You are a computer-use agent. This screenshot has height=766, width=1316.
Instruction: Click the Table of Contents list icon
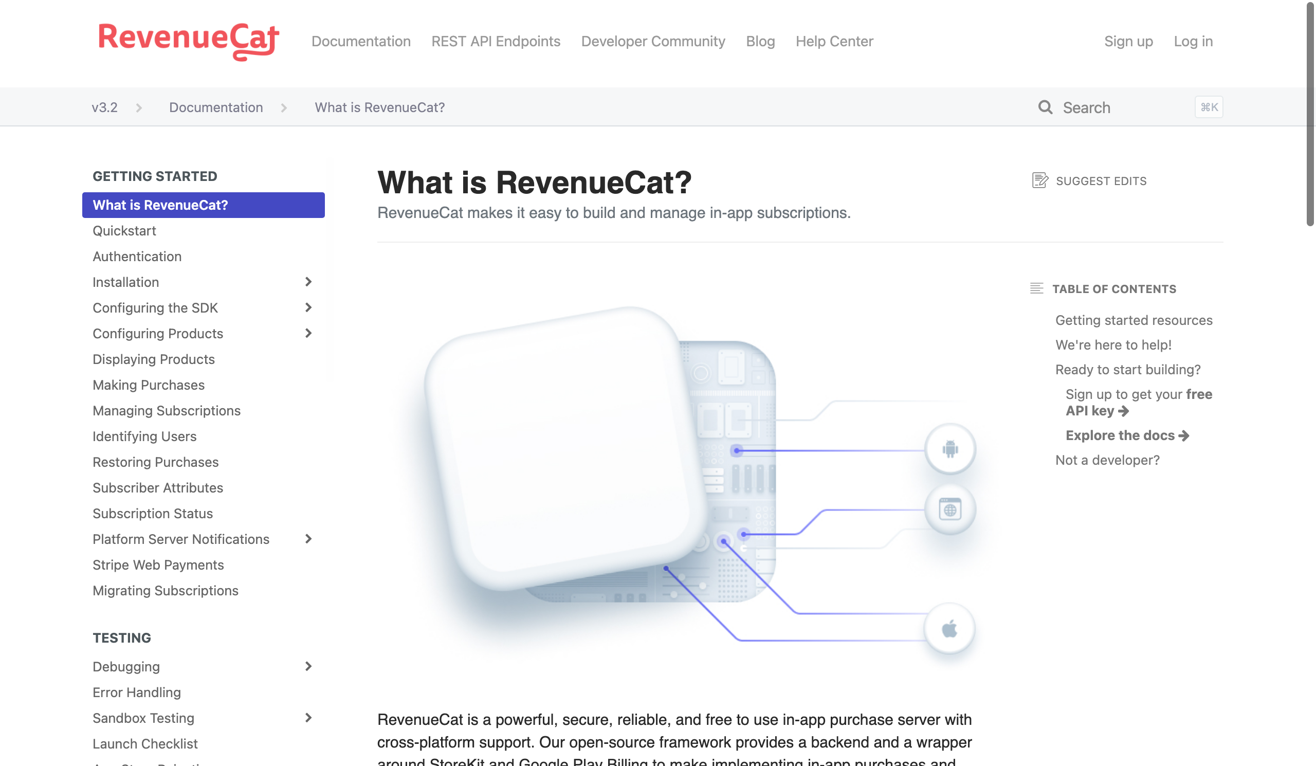[1036, 289]
